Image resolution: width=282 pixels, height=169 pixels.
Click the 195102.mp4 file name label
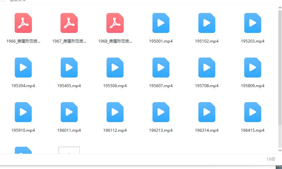207,41
